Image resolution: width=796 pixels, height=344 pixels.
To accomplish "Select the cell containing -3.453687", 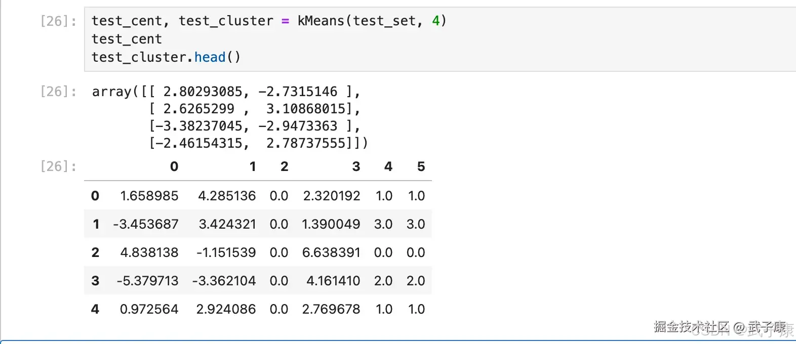I will click(x=146, y=224).
